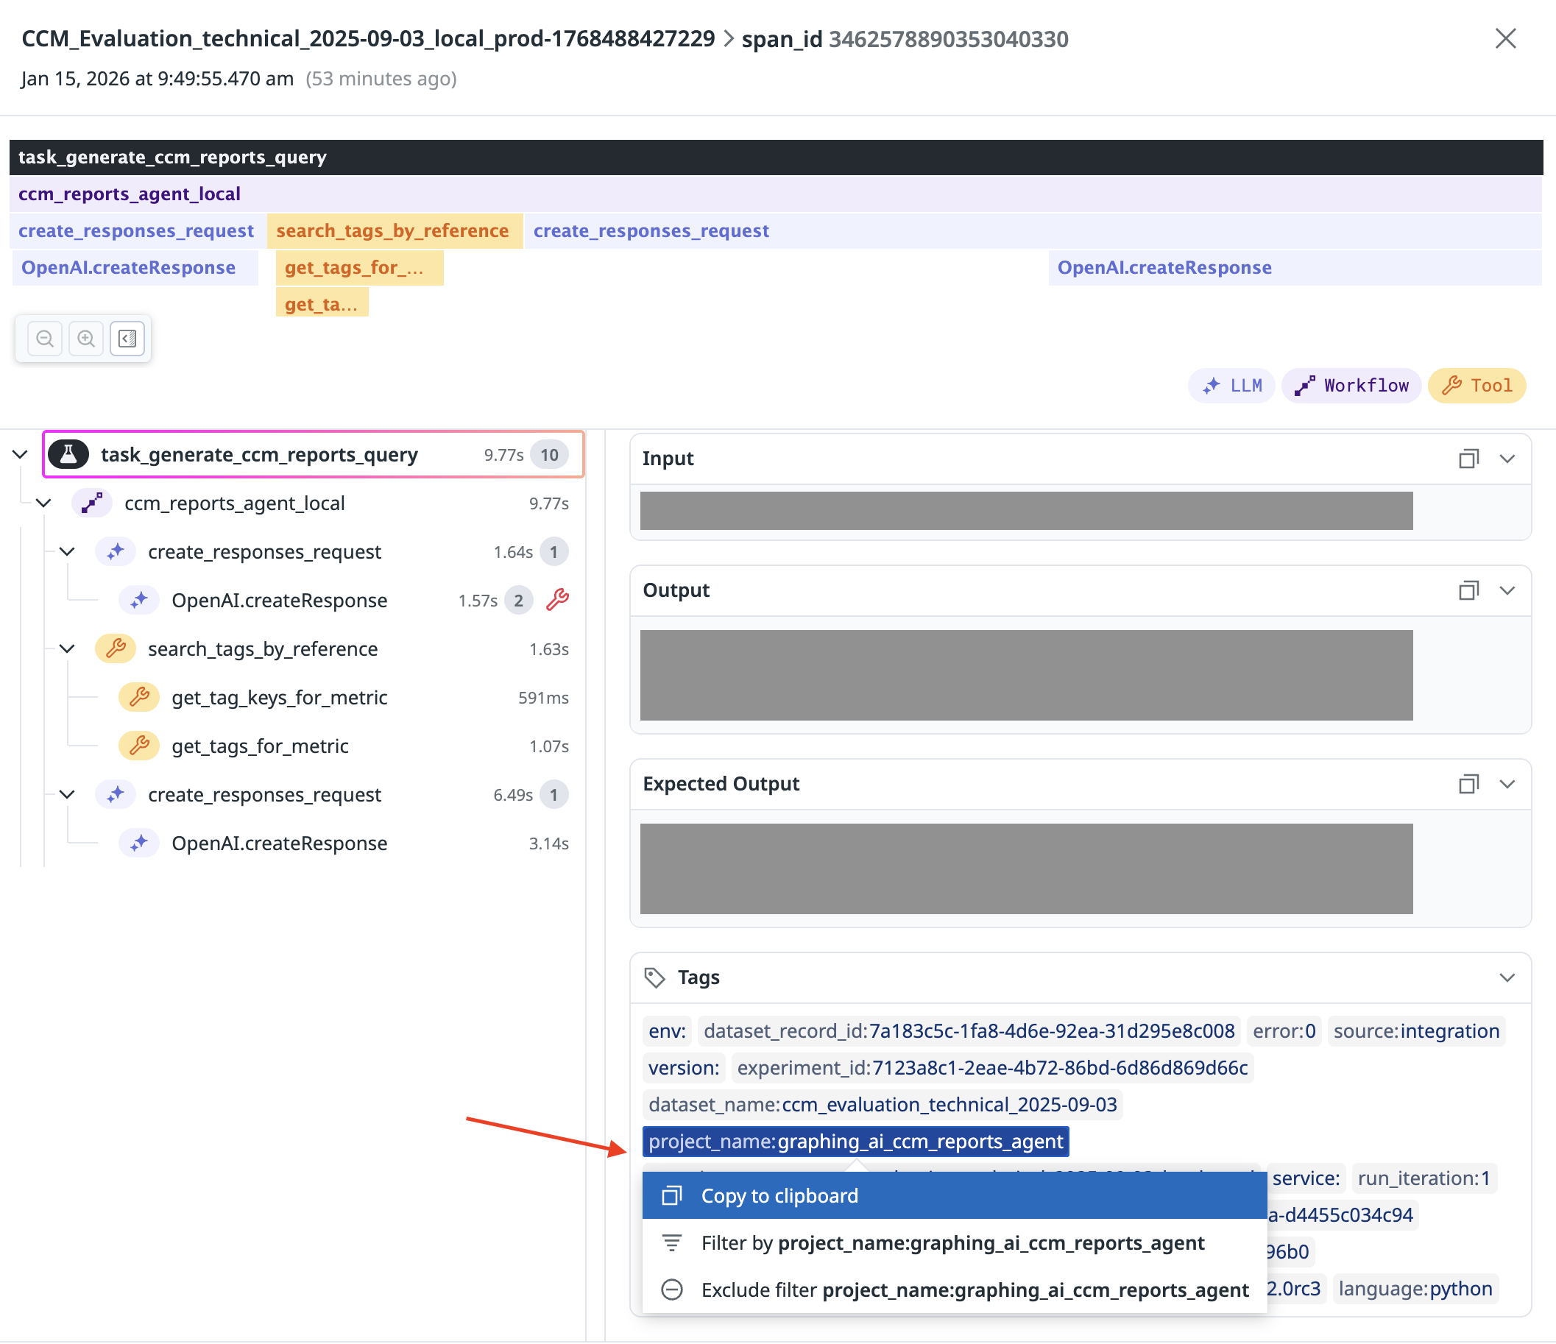The width and height of the screenshot is (1556, 1344).
Task: Click flask icon of task_generate_ccm_reports_query
Action: [68, 455]
